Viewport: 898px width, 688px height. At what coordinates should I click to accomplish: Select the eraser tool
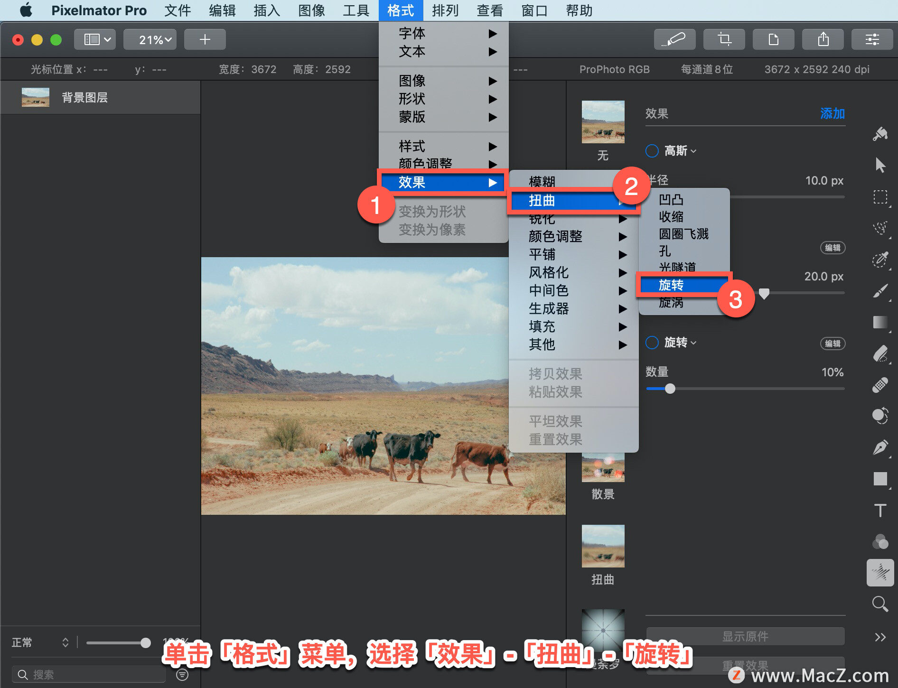[x=880, y=353]
